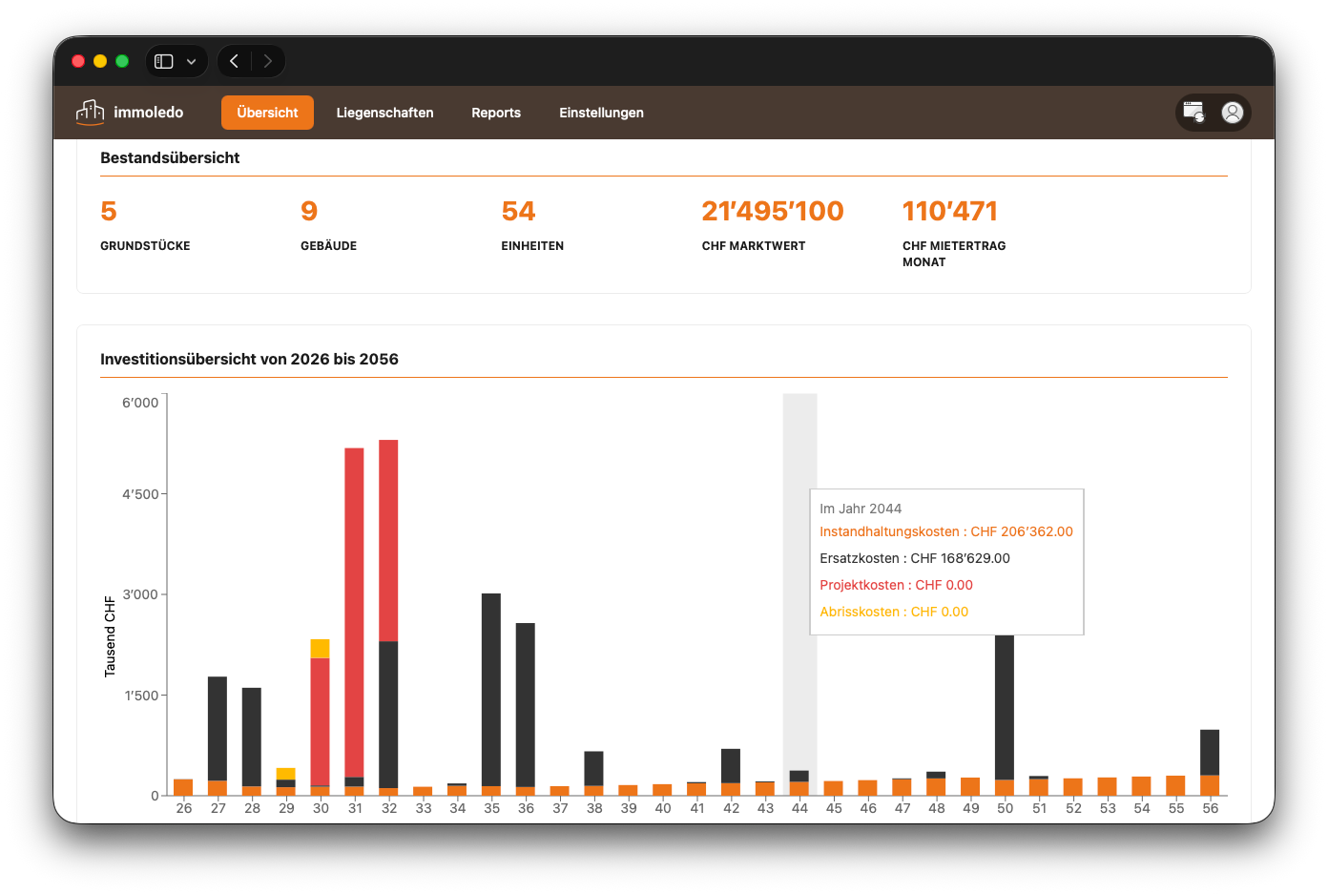Toggle the sidebar panel icon
Viewport: 1328px width, 894px height.
point(164,61)
